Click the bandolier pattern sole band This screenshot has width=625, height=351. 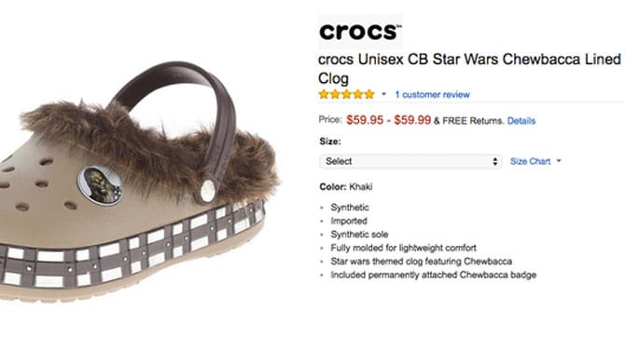click(132, 249)
